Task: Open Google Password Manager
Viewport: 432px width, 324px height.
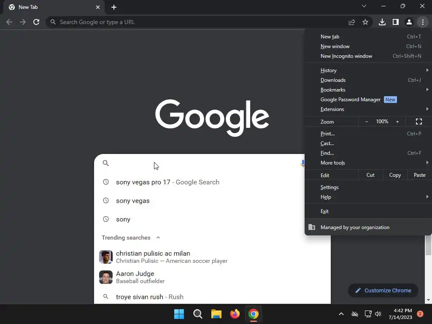Action: coord(368,100)
